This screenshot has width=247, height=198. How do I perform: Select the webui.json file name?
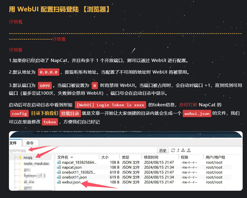click(x=71, y=182)
